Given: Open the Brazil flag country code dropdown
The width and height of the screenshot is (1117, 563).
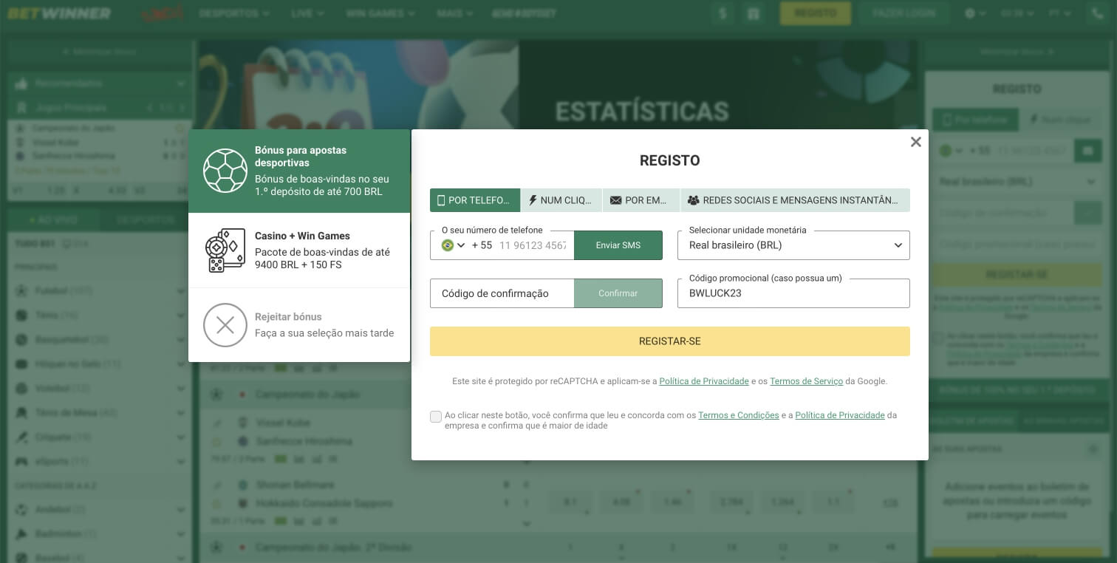Looking at the screenshot, I should (453, 245).
